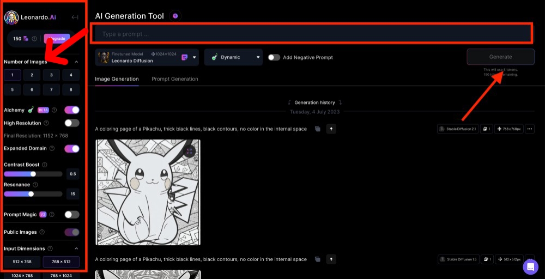Reuse first Pikachu prompt with up-arrow icon
This screenshot has width=545, height=279.
coord(331,129)
